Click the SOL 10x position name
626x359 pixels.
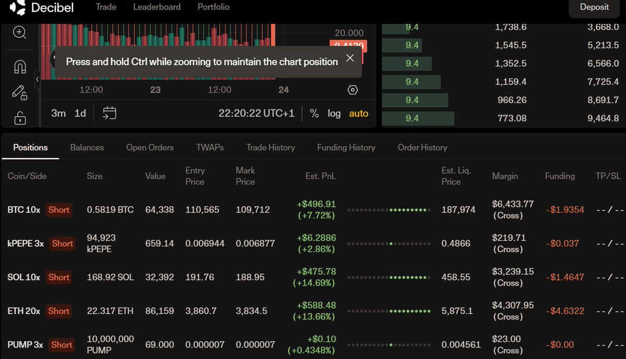tap(23, 277)
